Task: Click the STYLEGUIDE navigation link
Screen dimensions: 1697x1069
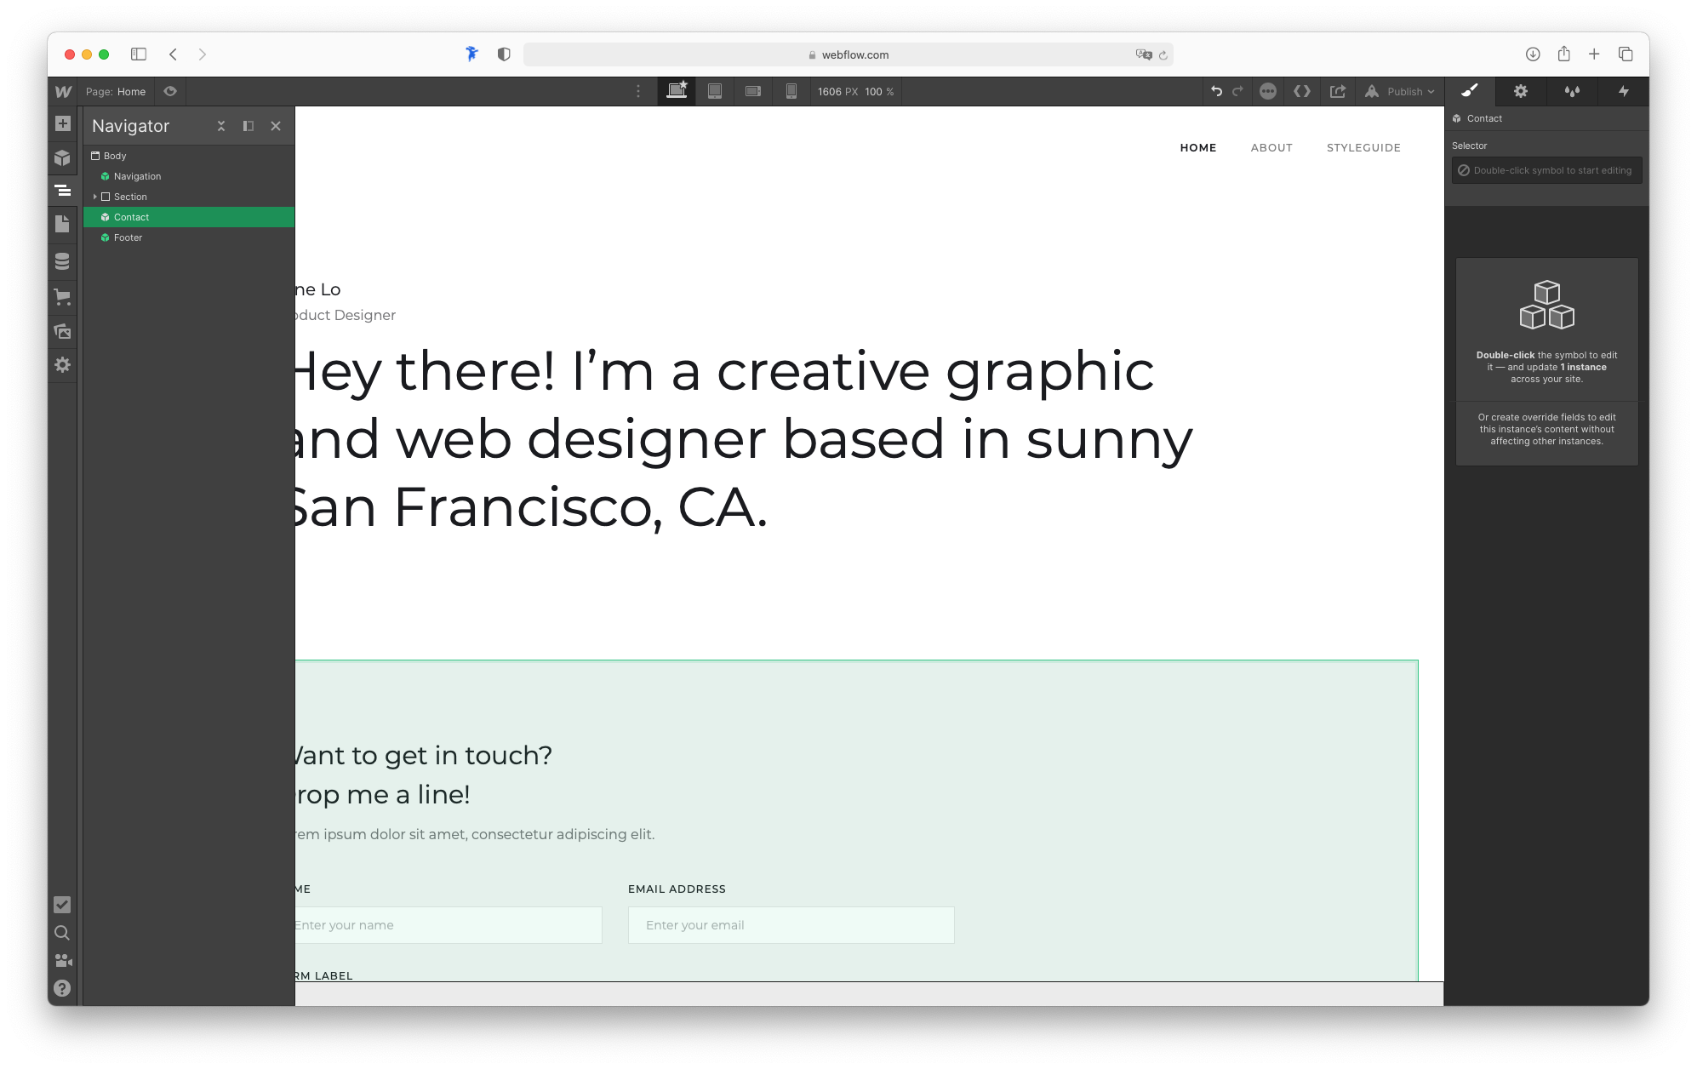Action: 1363,147
